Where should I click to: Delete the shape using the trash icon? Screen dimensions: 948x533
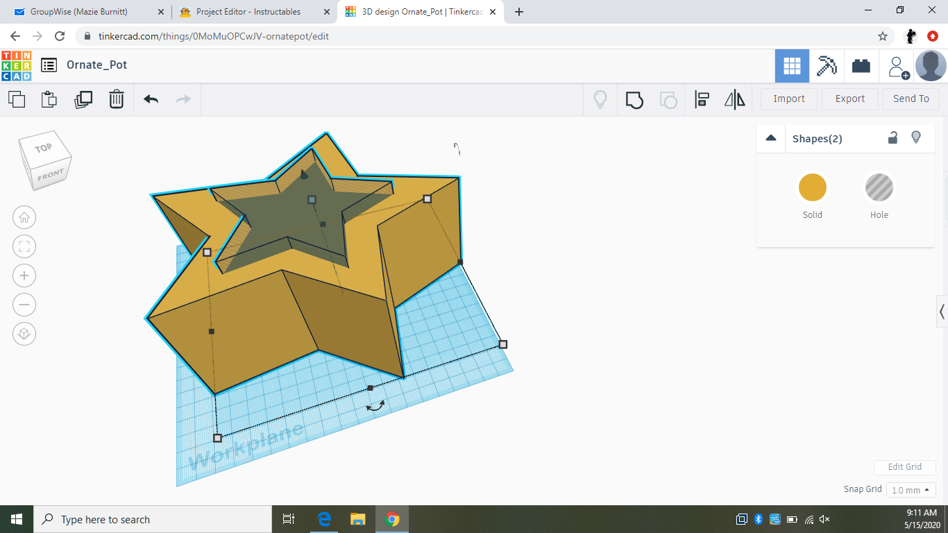pyautogui.click(x=116, y=99)
